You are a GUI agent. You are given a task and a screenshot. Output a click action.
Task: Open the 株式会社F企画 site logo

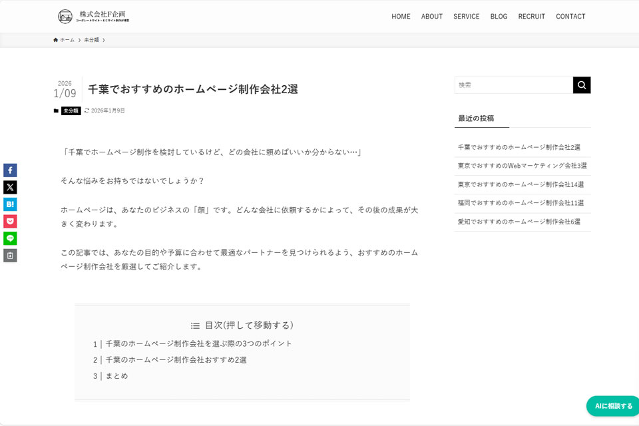(x=92, y=16)
